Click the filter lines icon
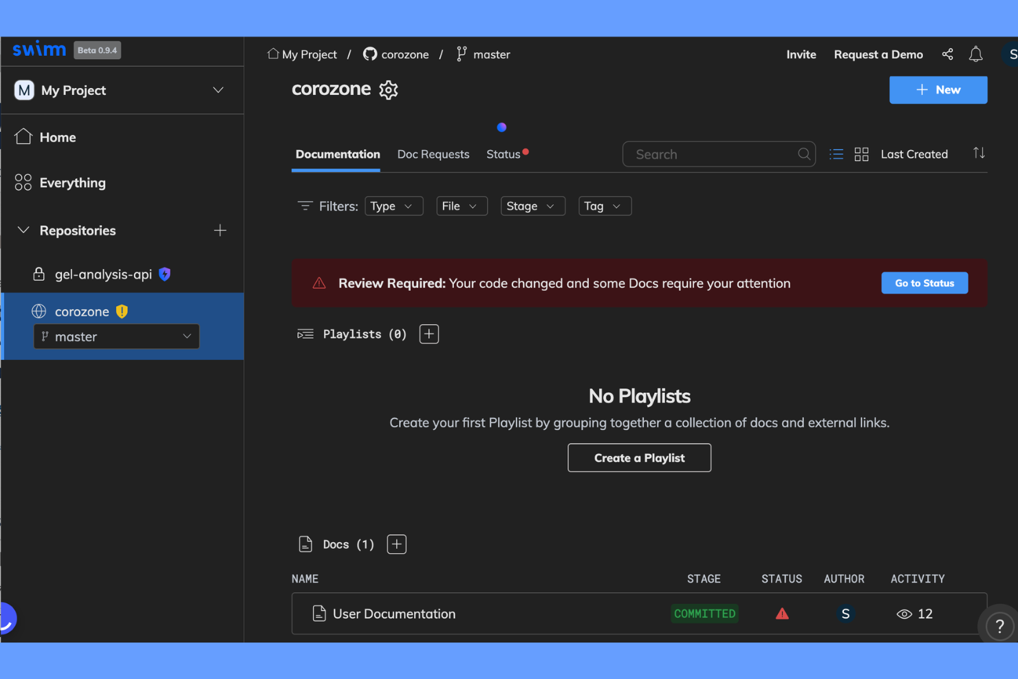Screen dimensions: 1018x679 [x=305, y=206]
